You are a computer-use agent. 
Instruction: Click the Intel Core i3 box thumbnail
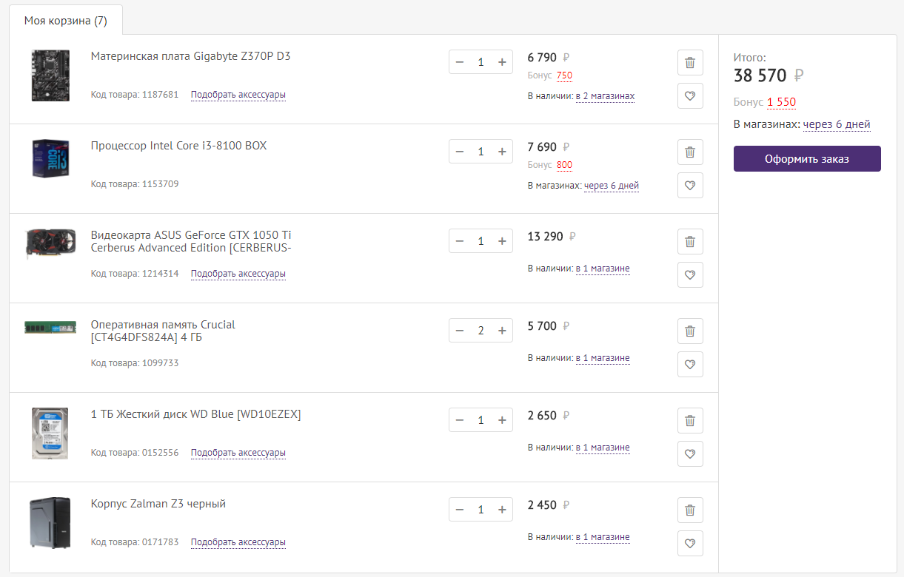pos(50,158)
